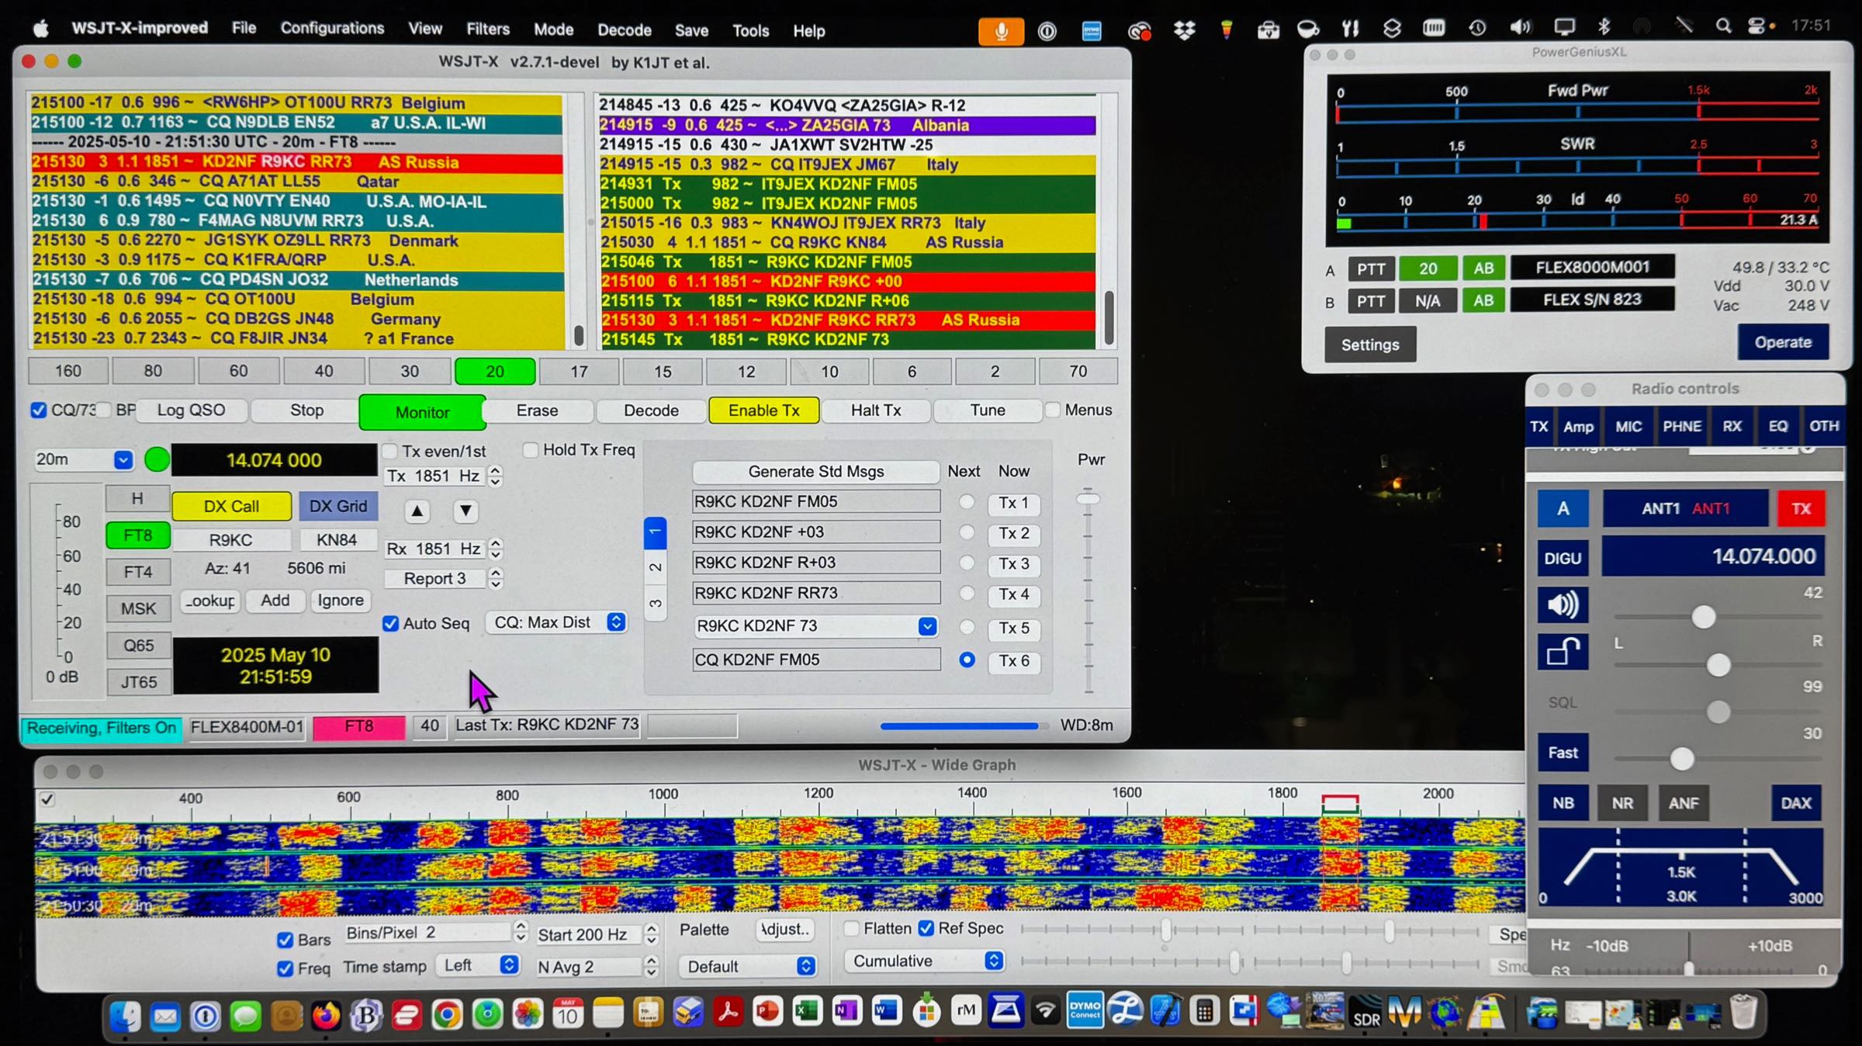Click the Tx 1851 Hz stepper arrows

(x=495, y=476)
